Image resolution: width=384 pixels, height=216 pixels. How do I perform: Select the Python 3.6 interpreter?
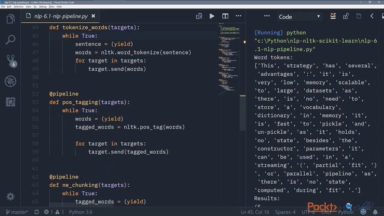click(x=80, y=212)
